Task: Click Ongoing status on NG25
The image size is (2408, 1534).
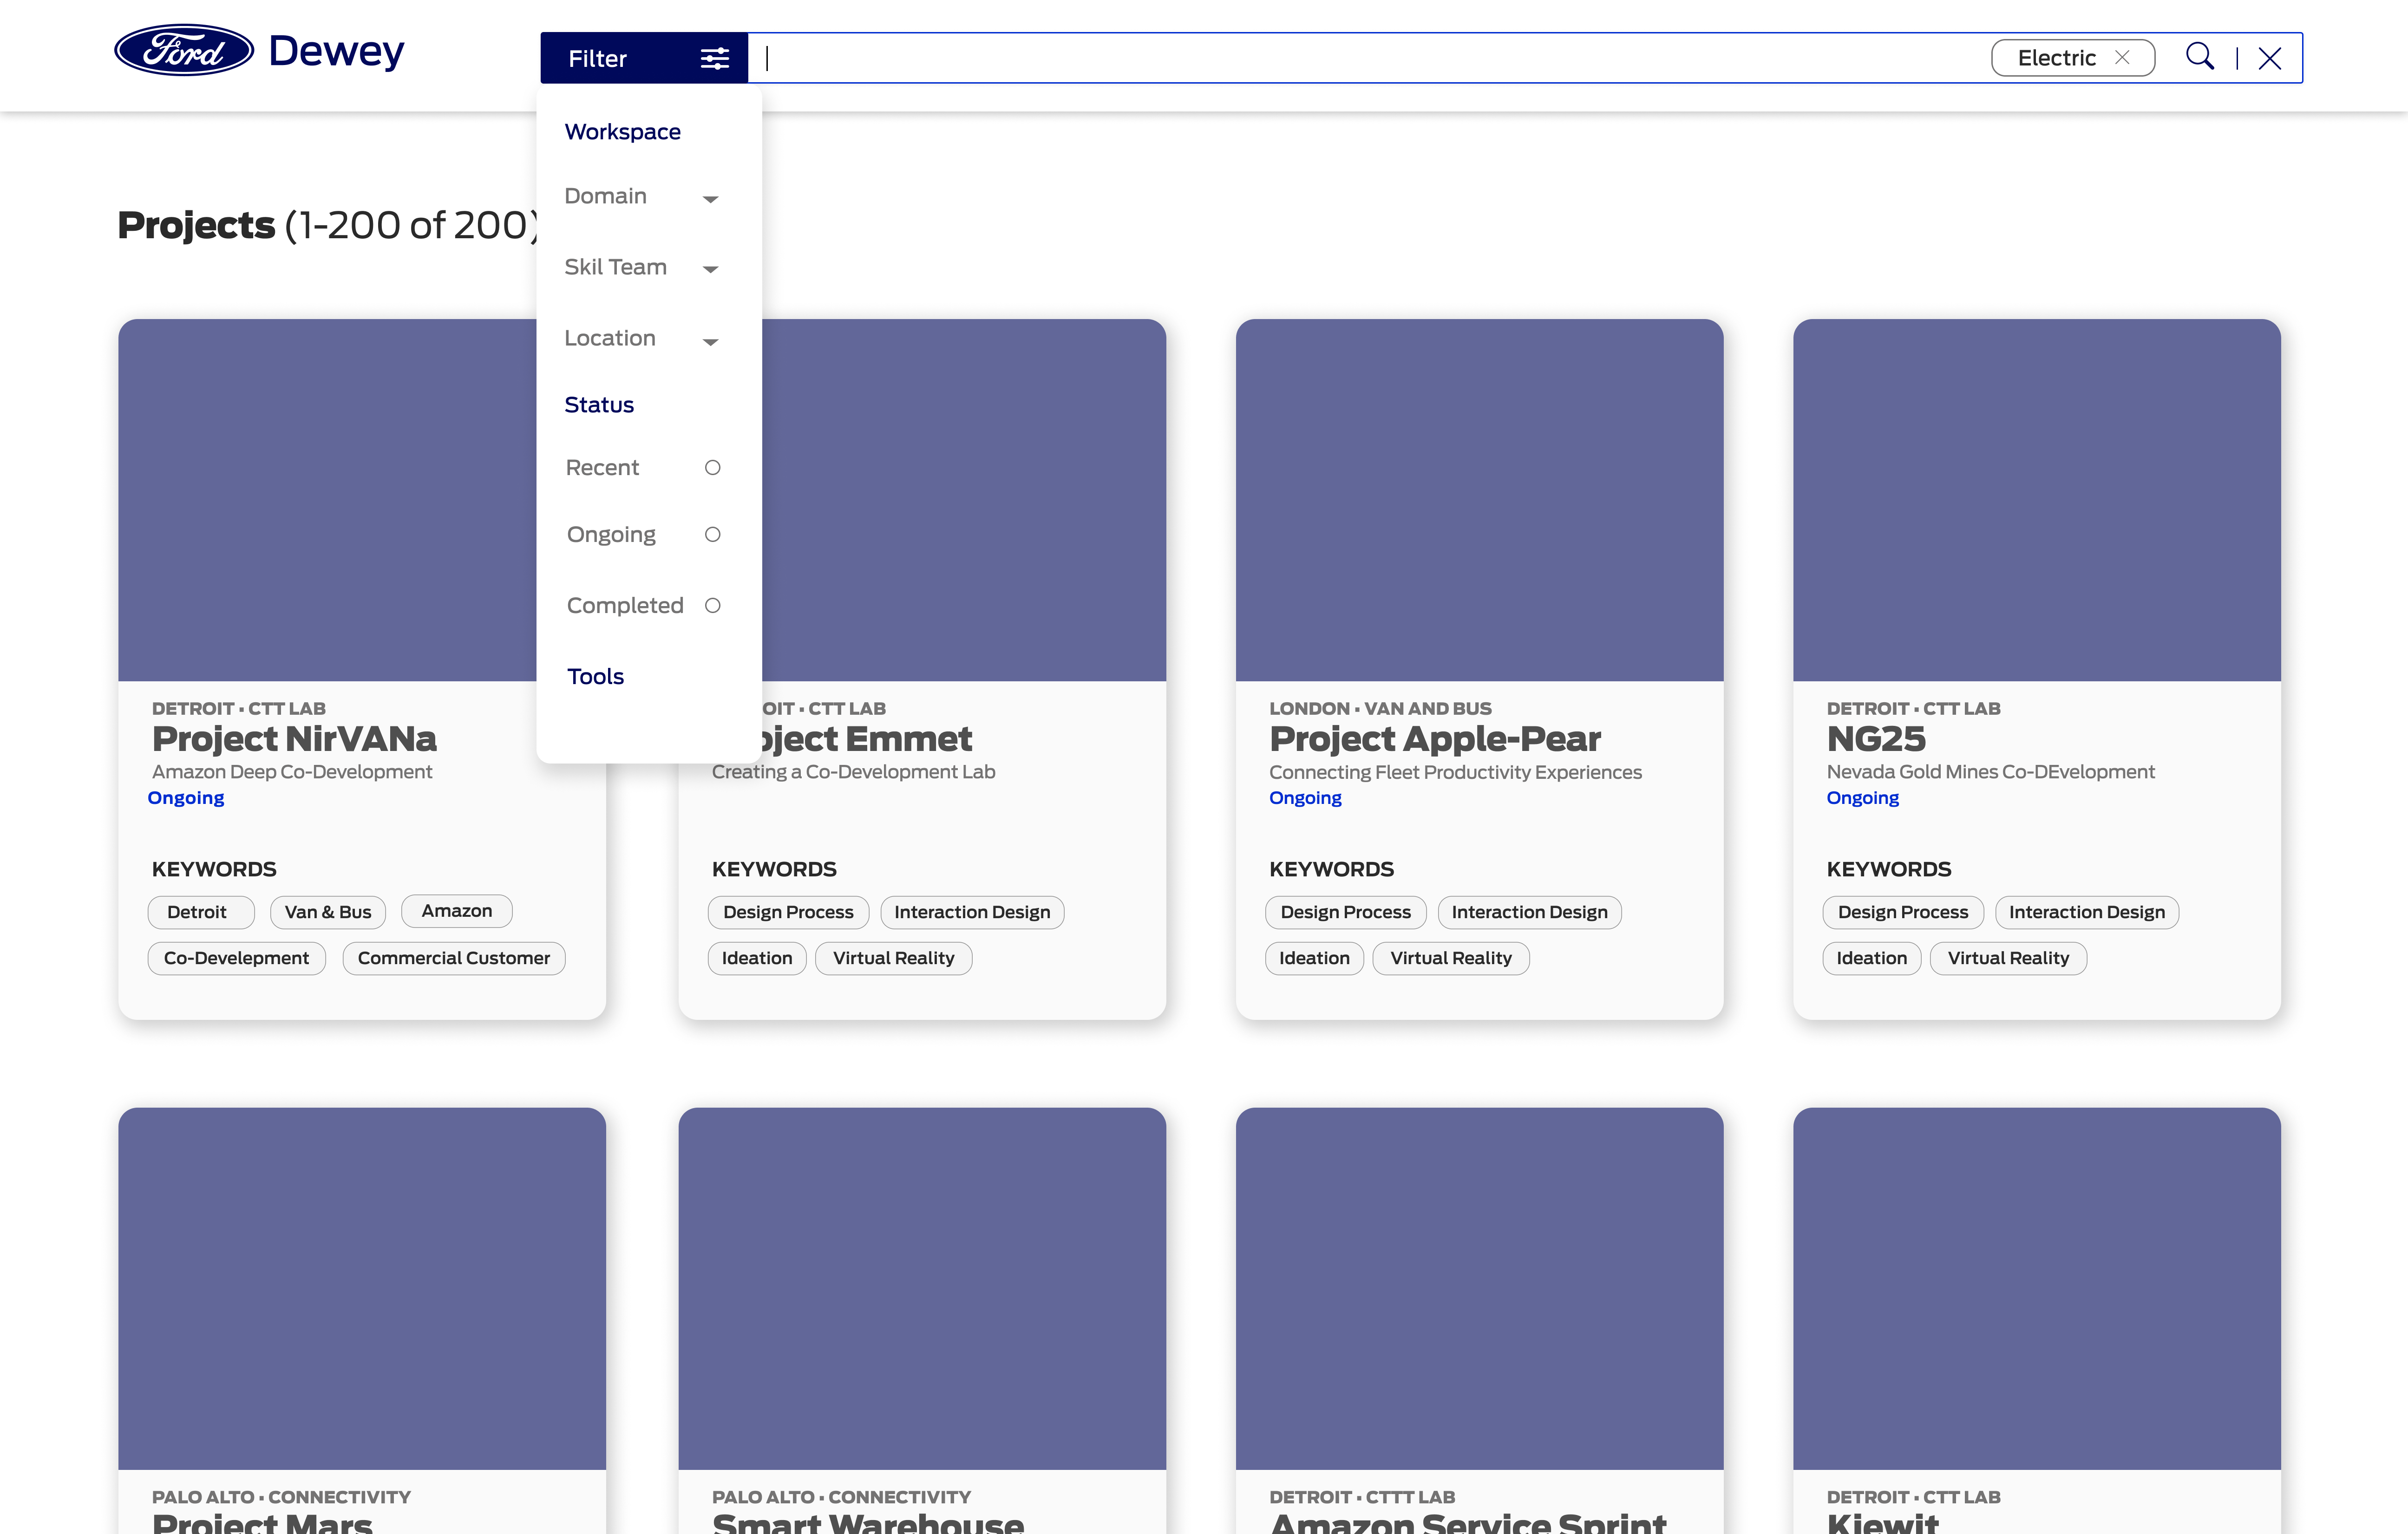Action: [1862, 798]
